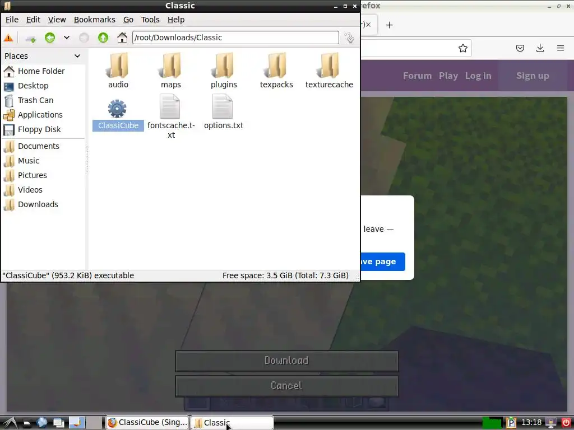The width and height of the screenshot is (574, 430).
Task: Open Firefox hamburger application menu
Action: 561,48
